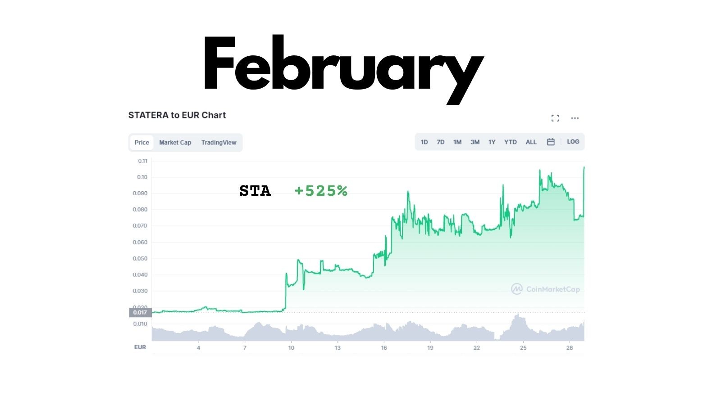Screen dimensions: 721x405
Task: Select the ALL time range
Action: tap(531, 142)
